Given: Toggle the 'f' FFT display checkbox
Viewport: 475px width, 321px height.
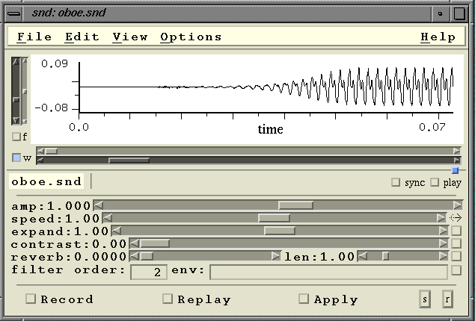Looking at the screenshot, I should point(16,137).
